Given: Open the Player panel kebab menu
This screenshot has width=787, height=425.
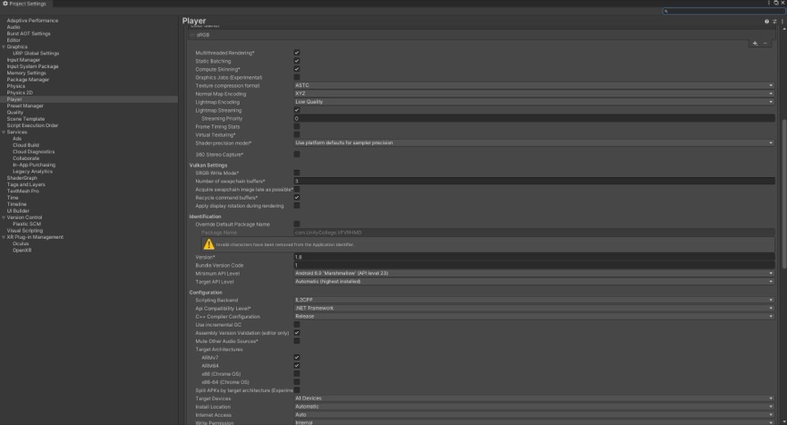Looking at the screenshot, I should point(782,21).
